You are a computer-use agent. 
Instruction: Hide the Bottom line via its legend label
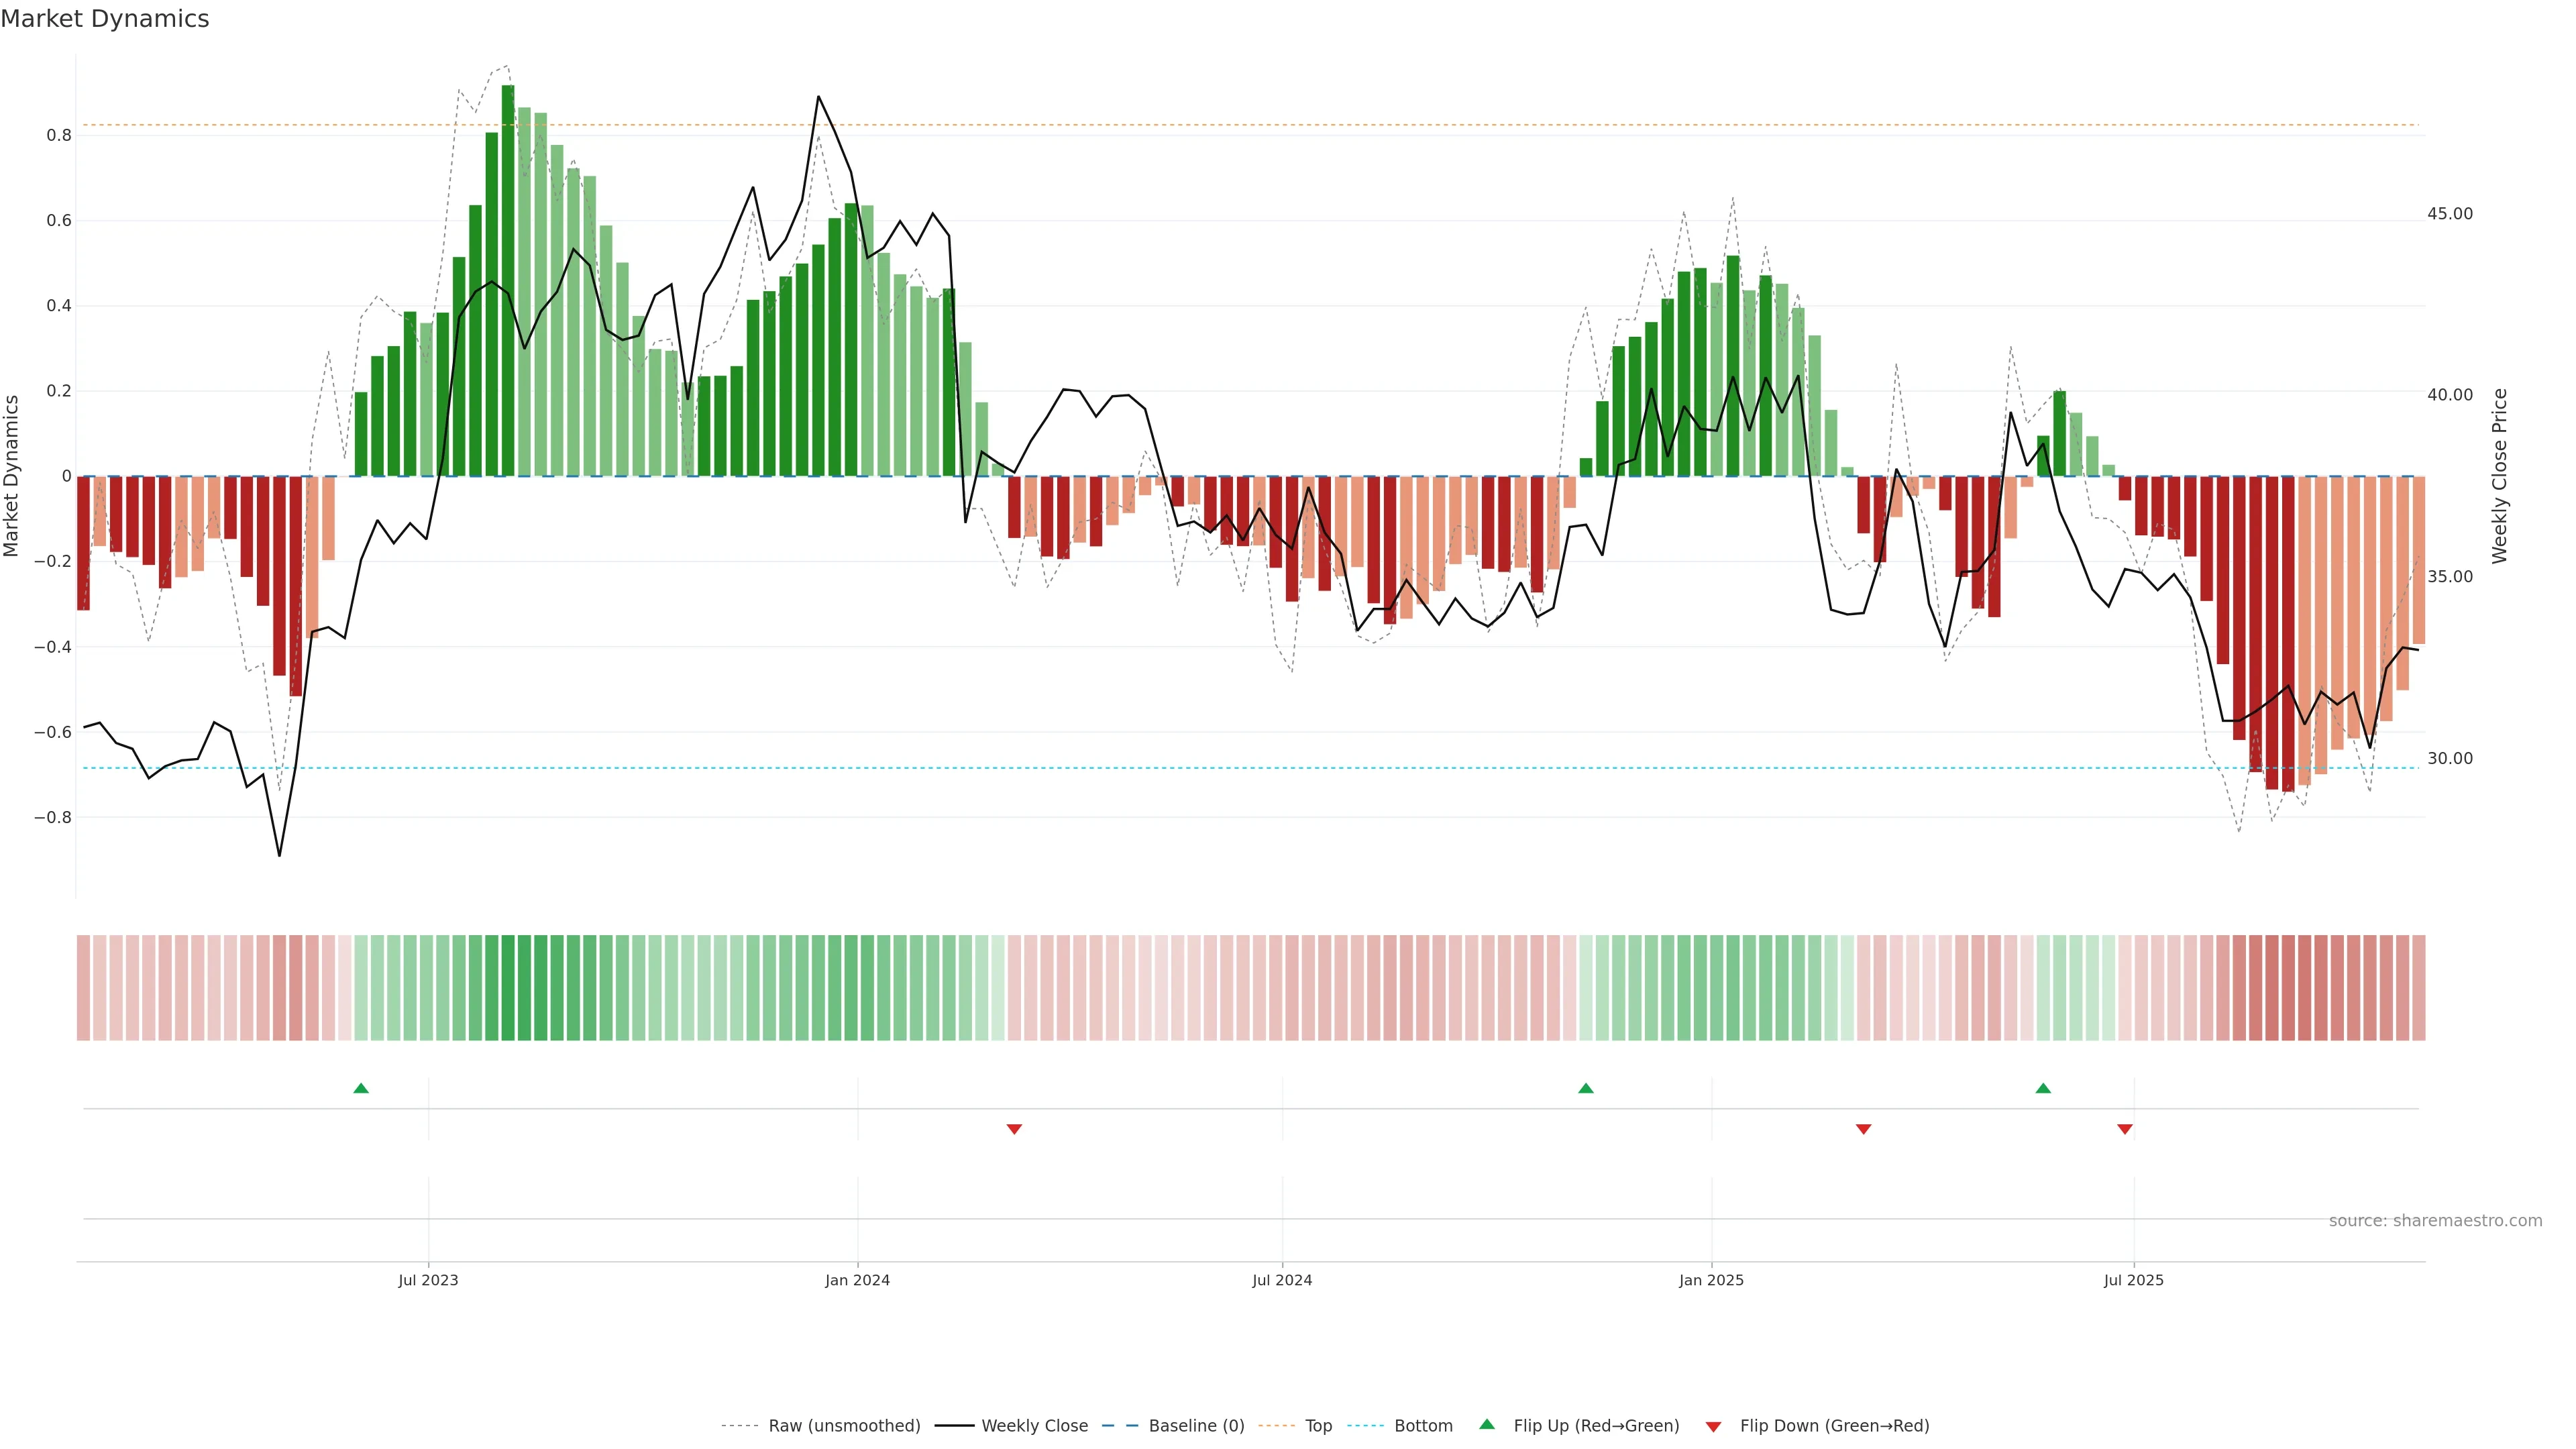1423,1426
